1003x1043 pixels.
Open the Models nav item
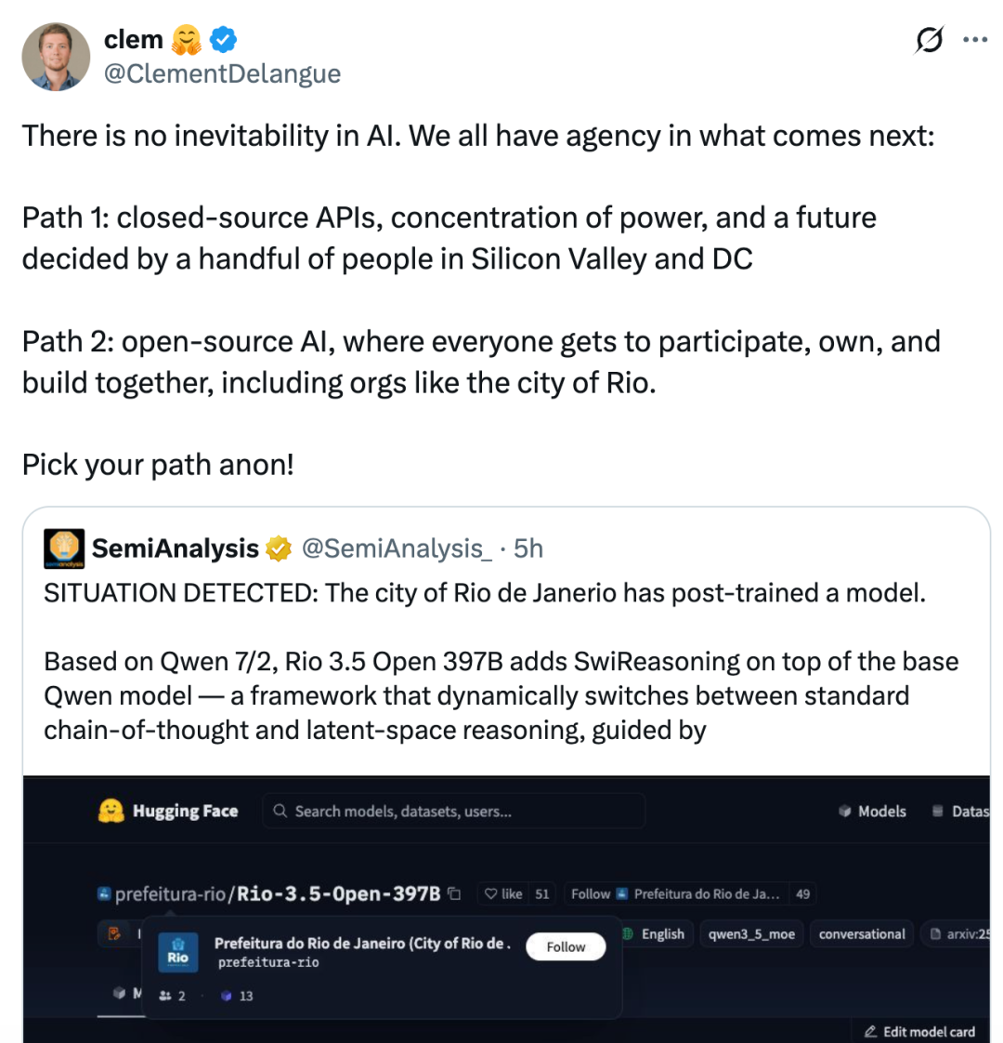pos(872,811)
